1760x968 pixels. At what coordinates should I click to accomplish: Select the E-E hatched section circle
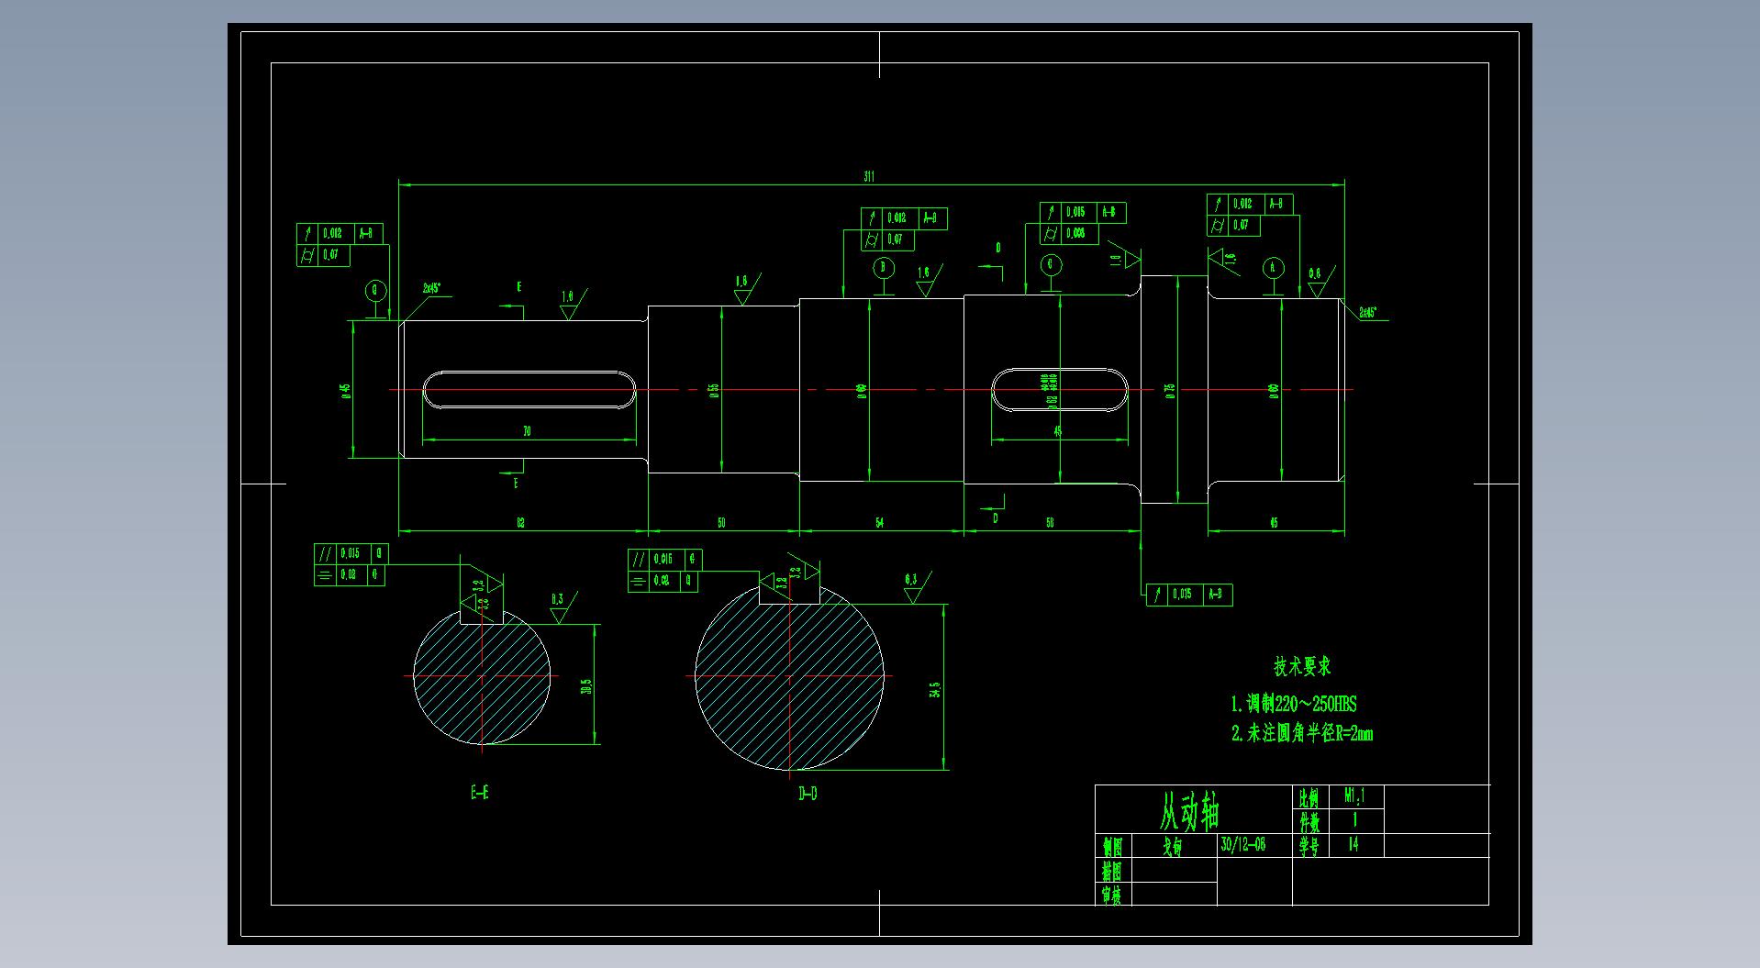[482, 676]
